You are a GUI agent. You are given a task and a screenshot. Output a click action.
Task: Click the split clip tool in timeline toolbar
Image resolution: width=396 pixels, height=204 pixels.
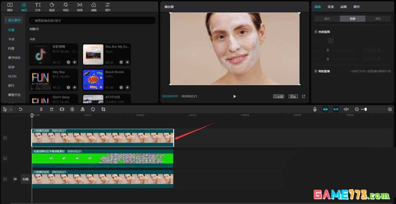tap(41, 109)
